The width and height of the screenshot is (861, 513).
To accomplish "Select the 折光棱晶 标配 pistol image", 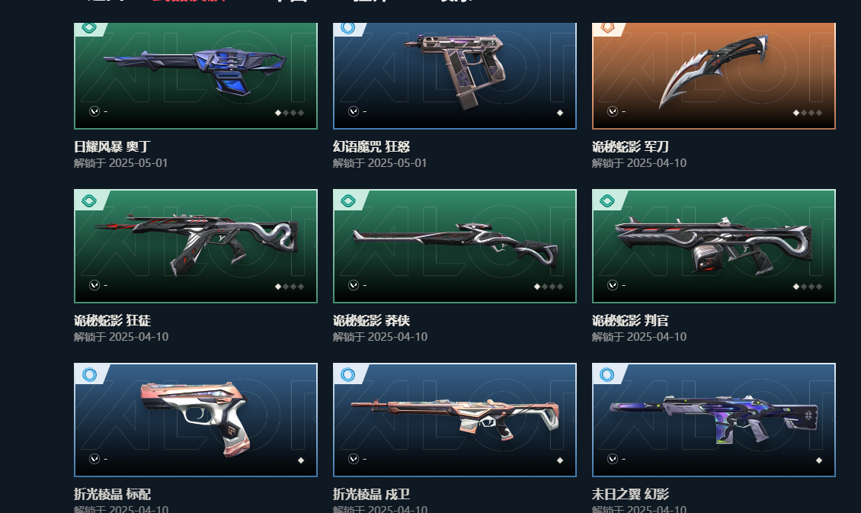I will click(196, 418).
